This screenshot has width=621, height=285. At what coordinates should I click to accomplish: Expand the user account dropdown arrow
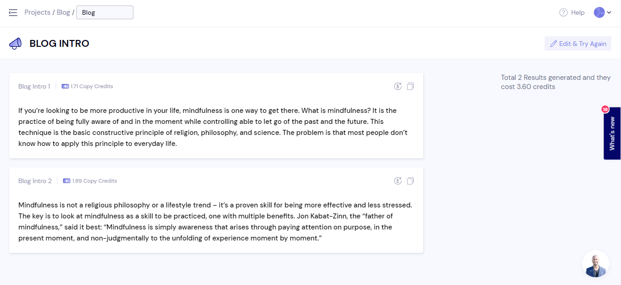tap(609, 12)
